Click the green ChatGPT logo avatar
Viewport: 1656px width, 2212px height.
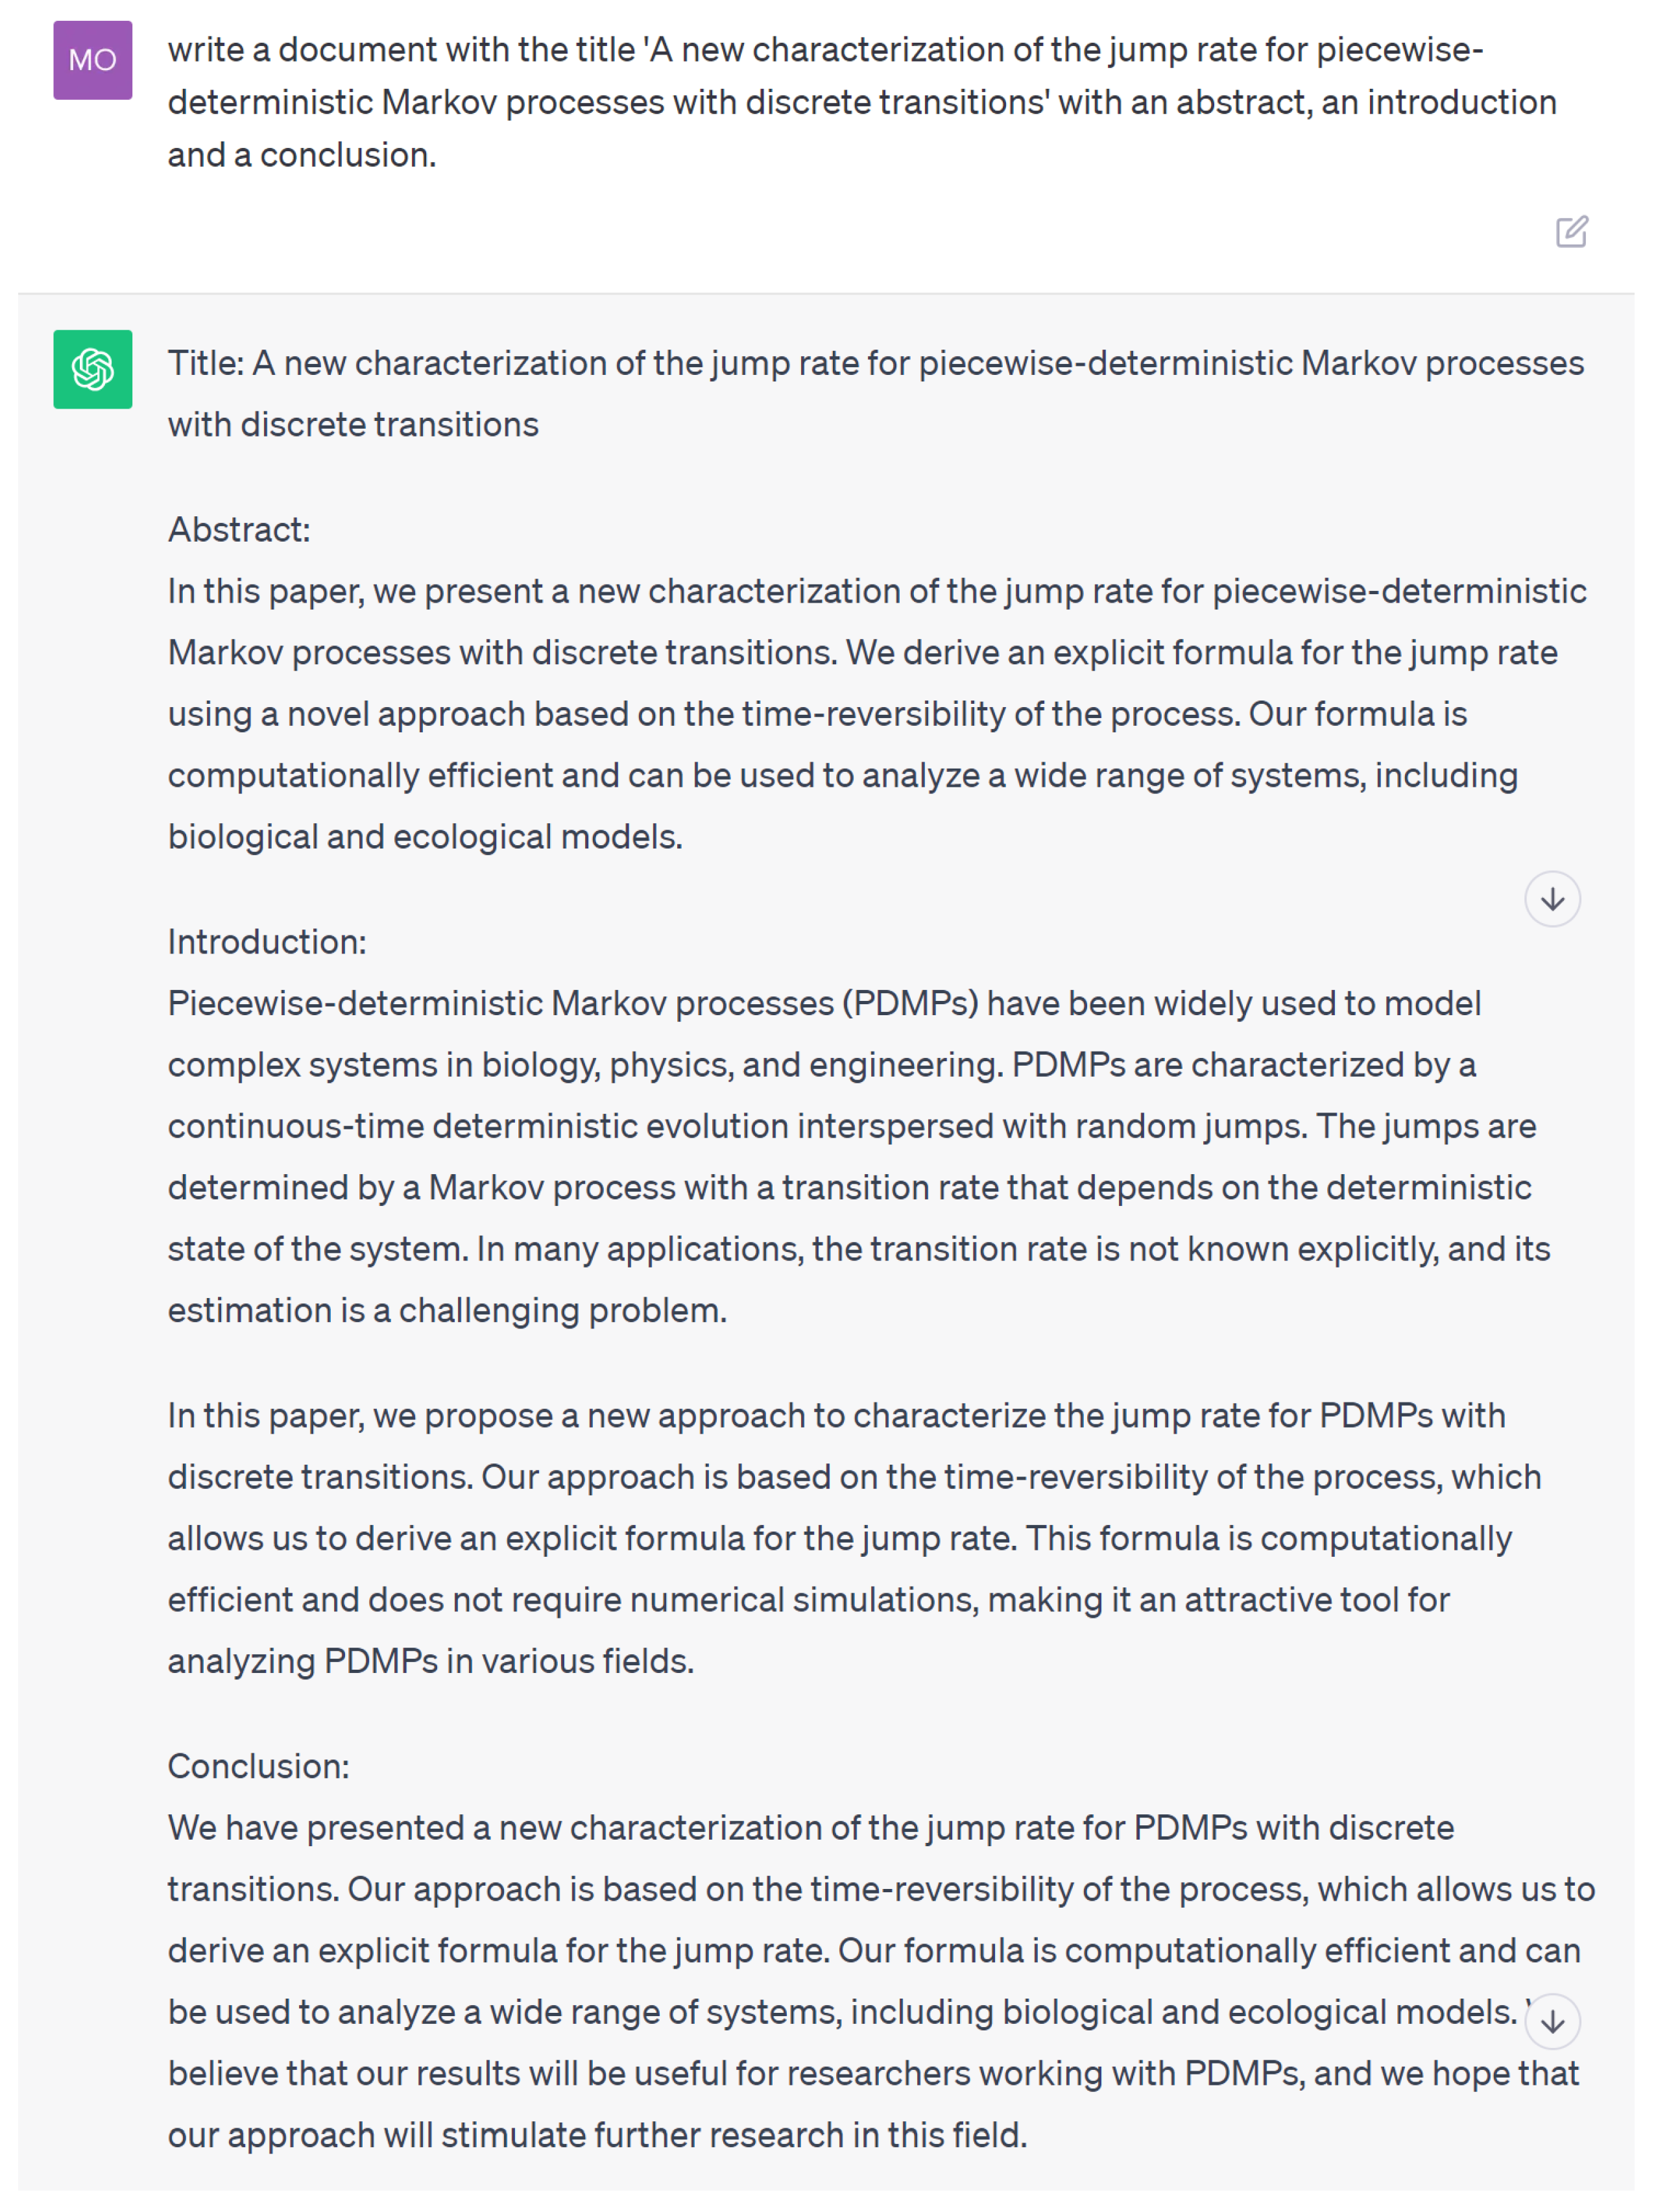pyautogui.click(x=92, y=369)
